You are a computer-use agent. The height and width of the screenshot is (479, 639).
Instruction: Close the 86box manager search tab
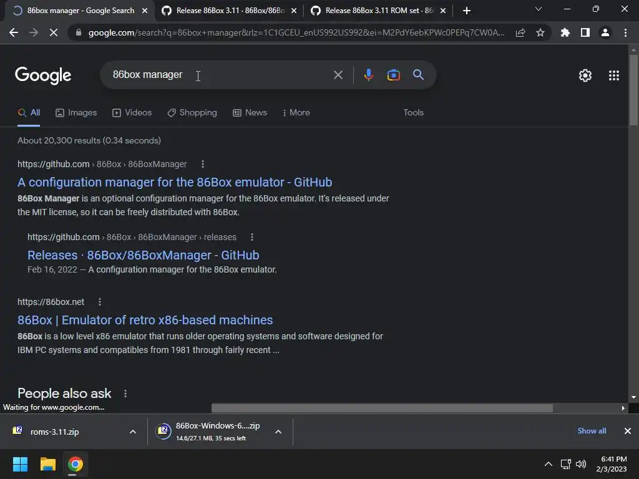(145, 11)
